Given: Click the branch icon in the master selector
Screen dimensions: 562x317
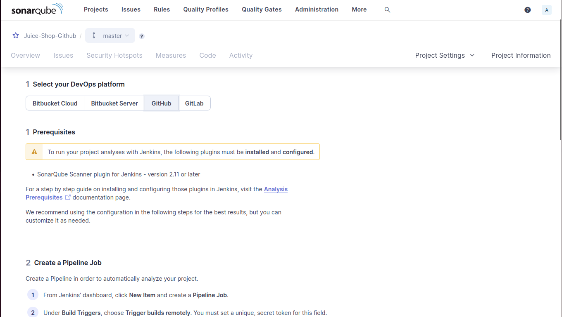Looking at the screenshot, I should tap(95, 35).
